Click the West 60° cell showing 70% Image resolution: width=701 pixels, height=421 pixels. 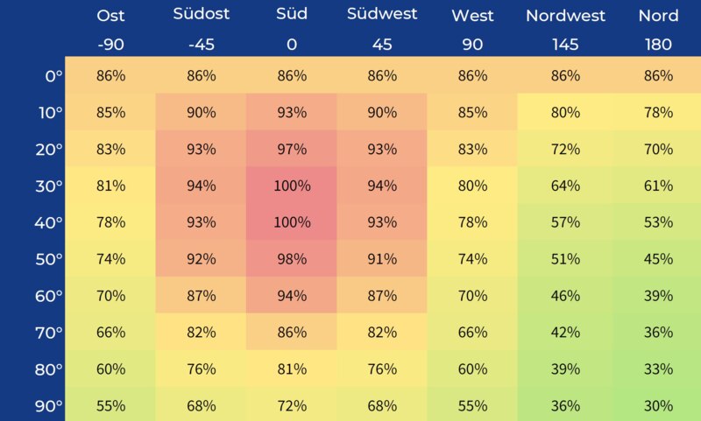point(472,296)
